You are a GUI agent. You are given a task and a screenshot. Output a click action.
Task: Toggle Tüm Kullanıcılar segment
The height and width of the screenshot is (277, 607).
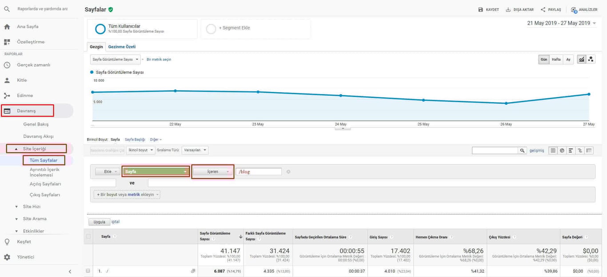click(142, 29)
